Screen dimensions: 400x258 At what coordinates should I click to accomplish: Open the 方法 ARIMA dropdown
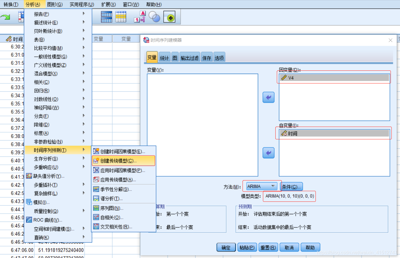point(262,186)
